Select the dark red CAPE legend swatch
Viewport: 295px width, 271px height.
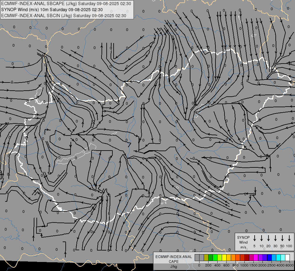(247, 257)
